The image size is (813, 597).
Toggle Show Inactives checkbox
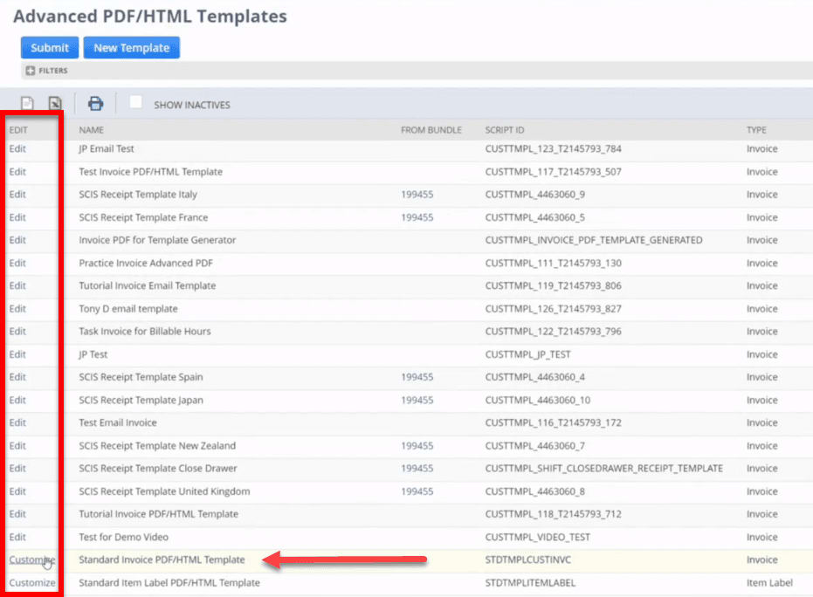[136, 102]
